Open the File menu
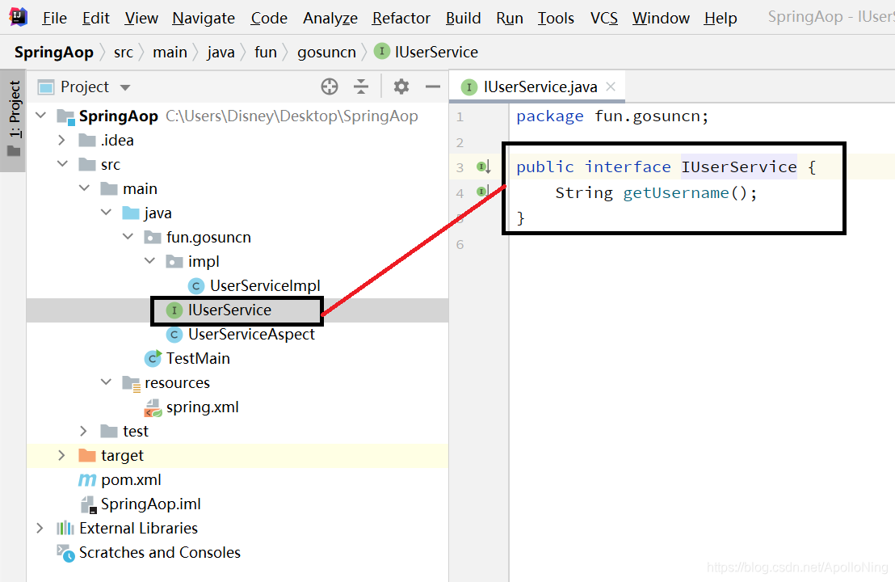 click(54, 19)
